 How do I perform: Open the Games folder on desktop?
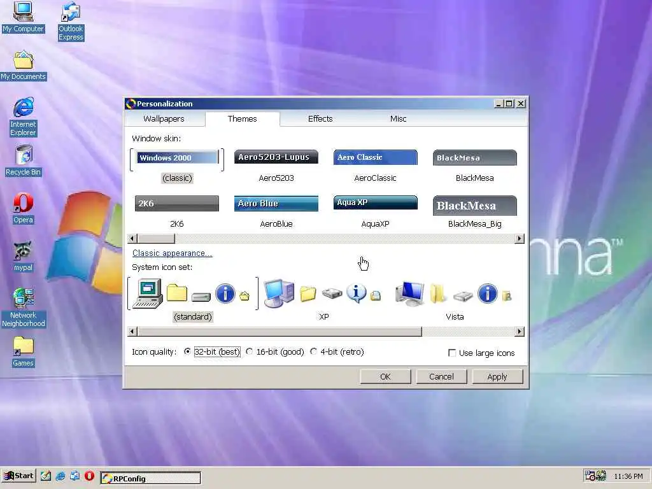(x=23, y=351)
